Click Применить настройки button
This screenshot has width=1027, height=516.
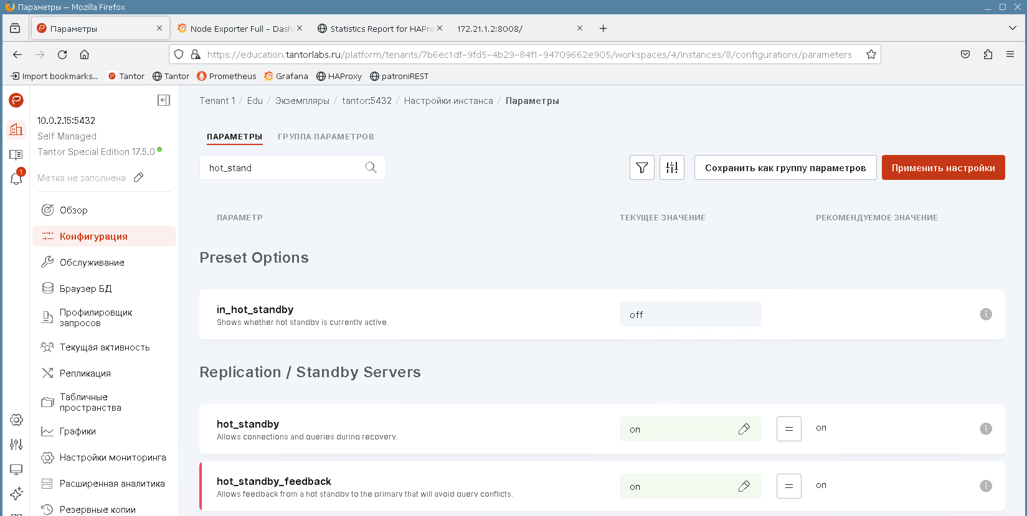click(943, 167)
